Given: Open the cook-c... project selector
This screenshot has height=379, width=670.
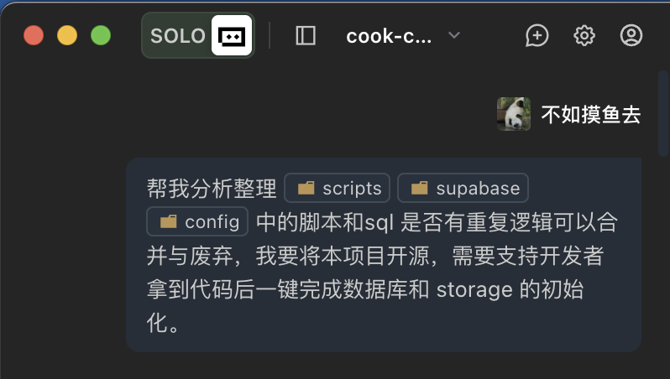Looking at the screenshot, I should pyautogui.click(x=389, y=35).
